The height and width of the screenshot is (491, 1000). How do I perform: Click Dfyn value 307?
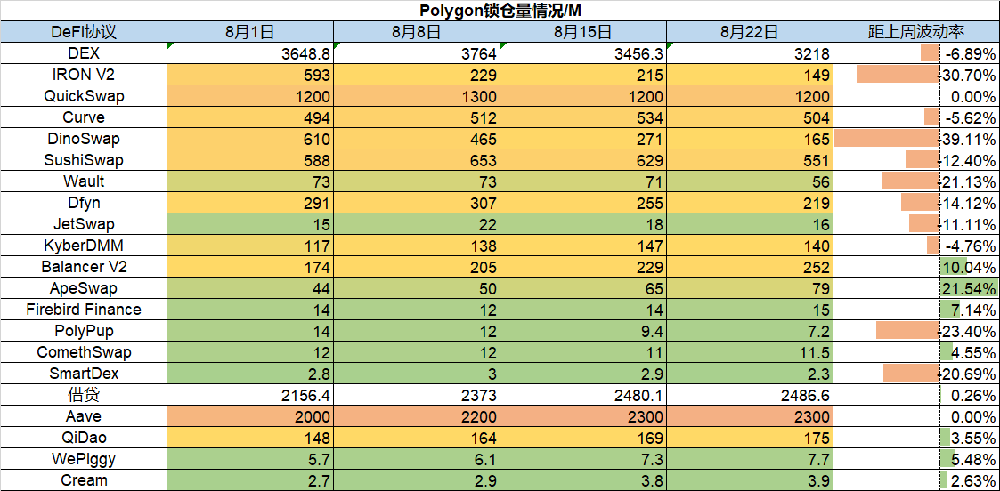coord(417,203)
